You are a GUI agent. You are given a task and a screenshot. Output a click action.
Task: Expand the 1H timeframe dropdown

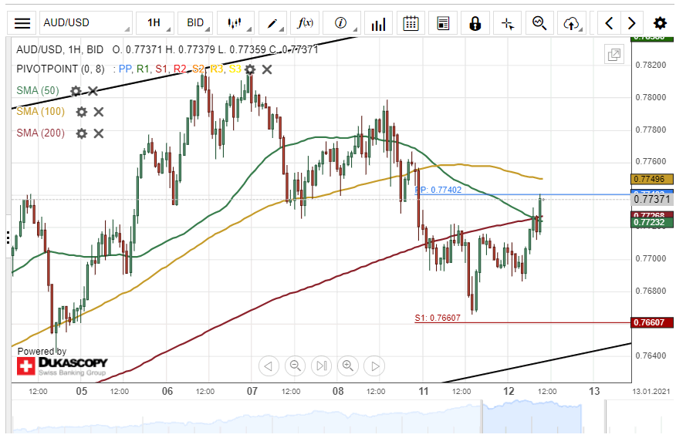[x=152, y=23]
